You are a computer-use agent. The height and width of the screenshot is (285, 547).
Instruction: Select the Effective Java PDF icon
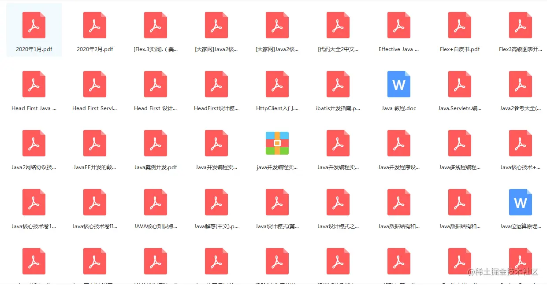click(399, 25)
